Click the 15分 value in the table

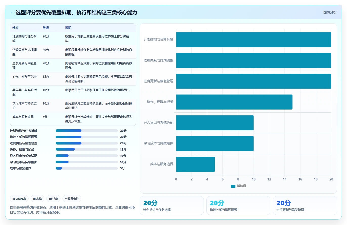[x=46, y=76]
